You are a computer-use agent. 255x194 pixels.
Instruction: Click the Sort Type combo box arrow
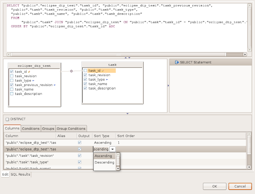[x=113, y=149]
